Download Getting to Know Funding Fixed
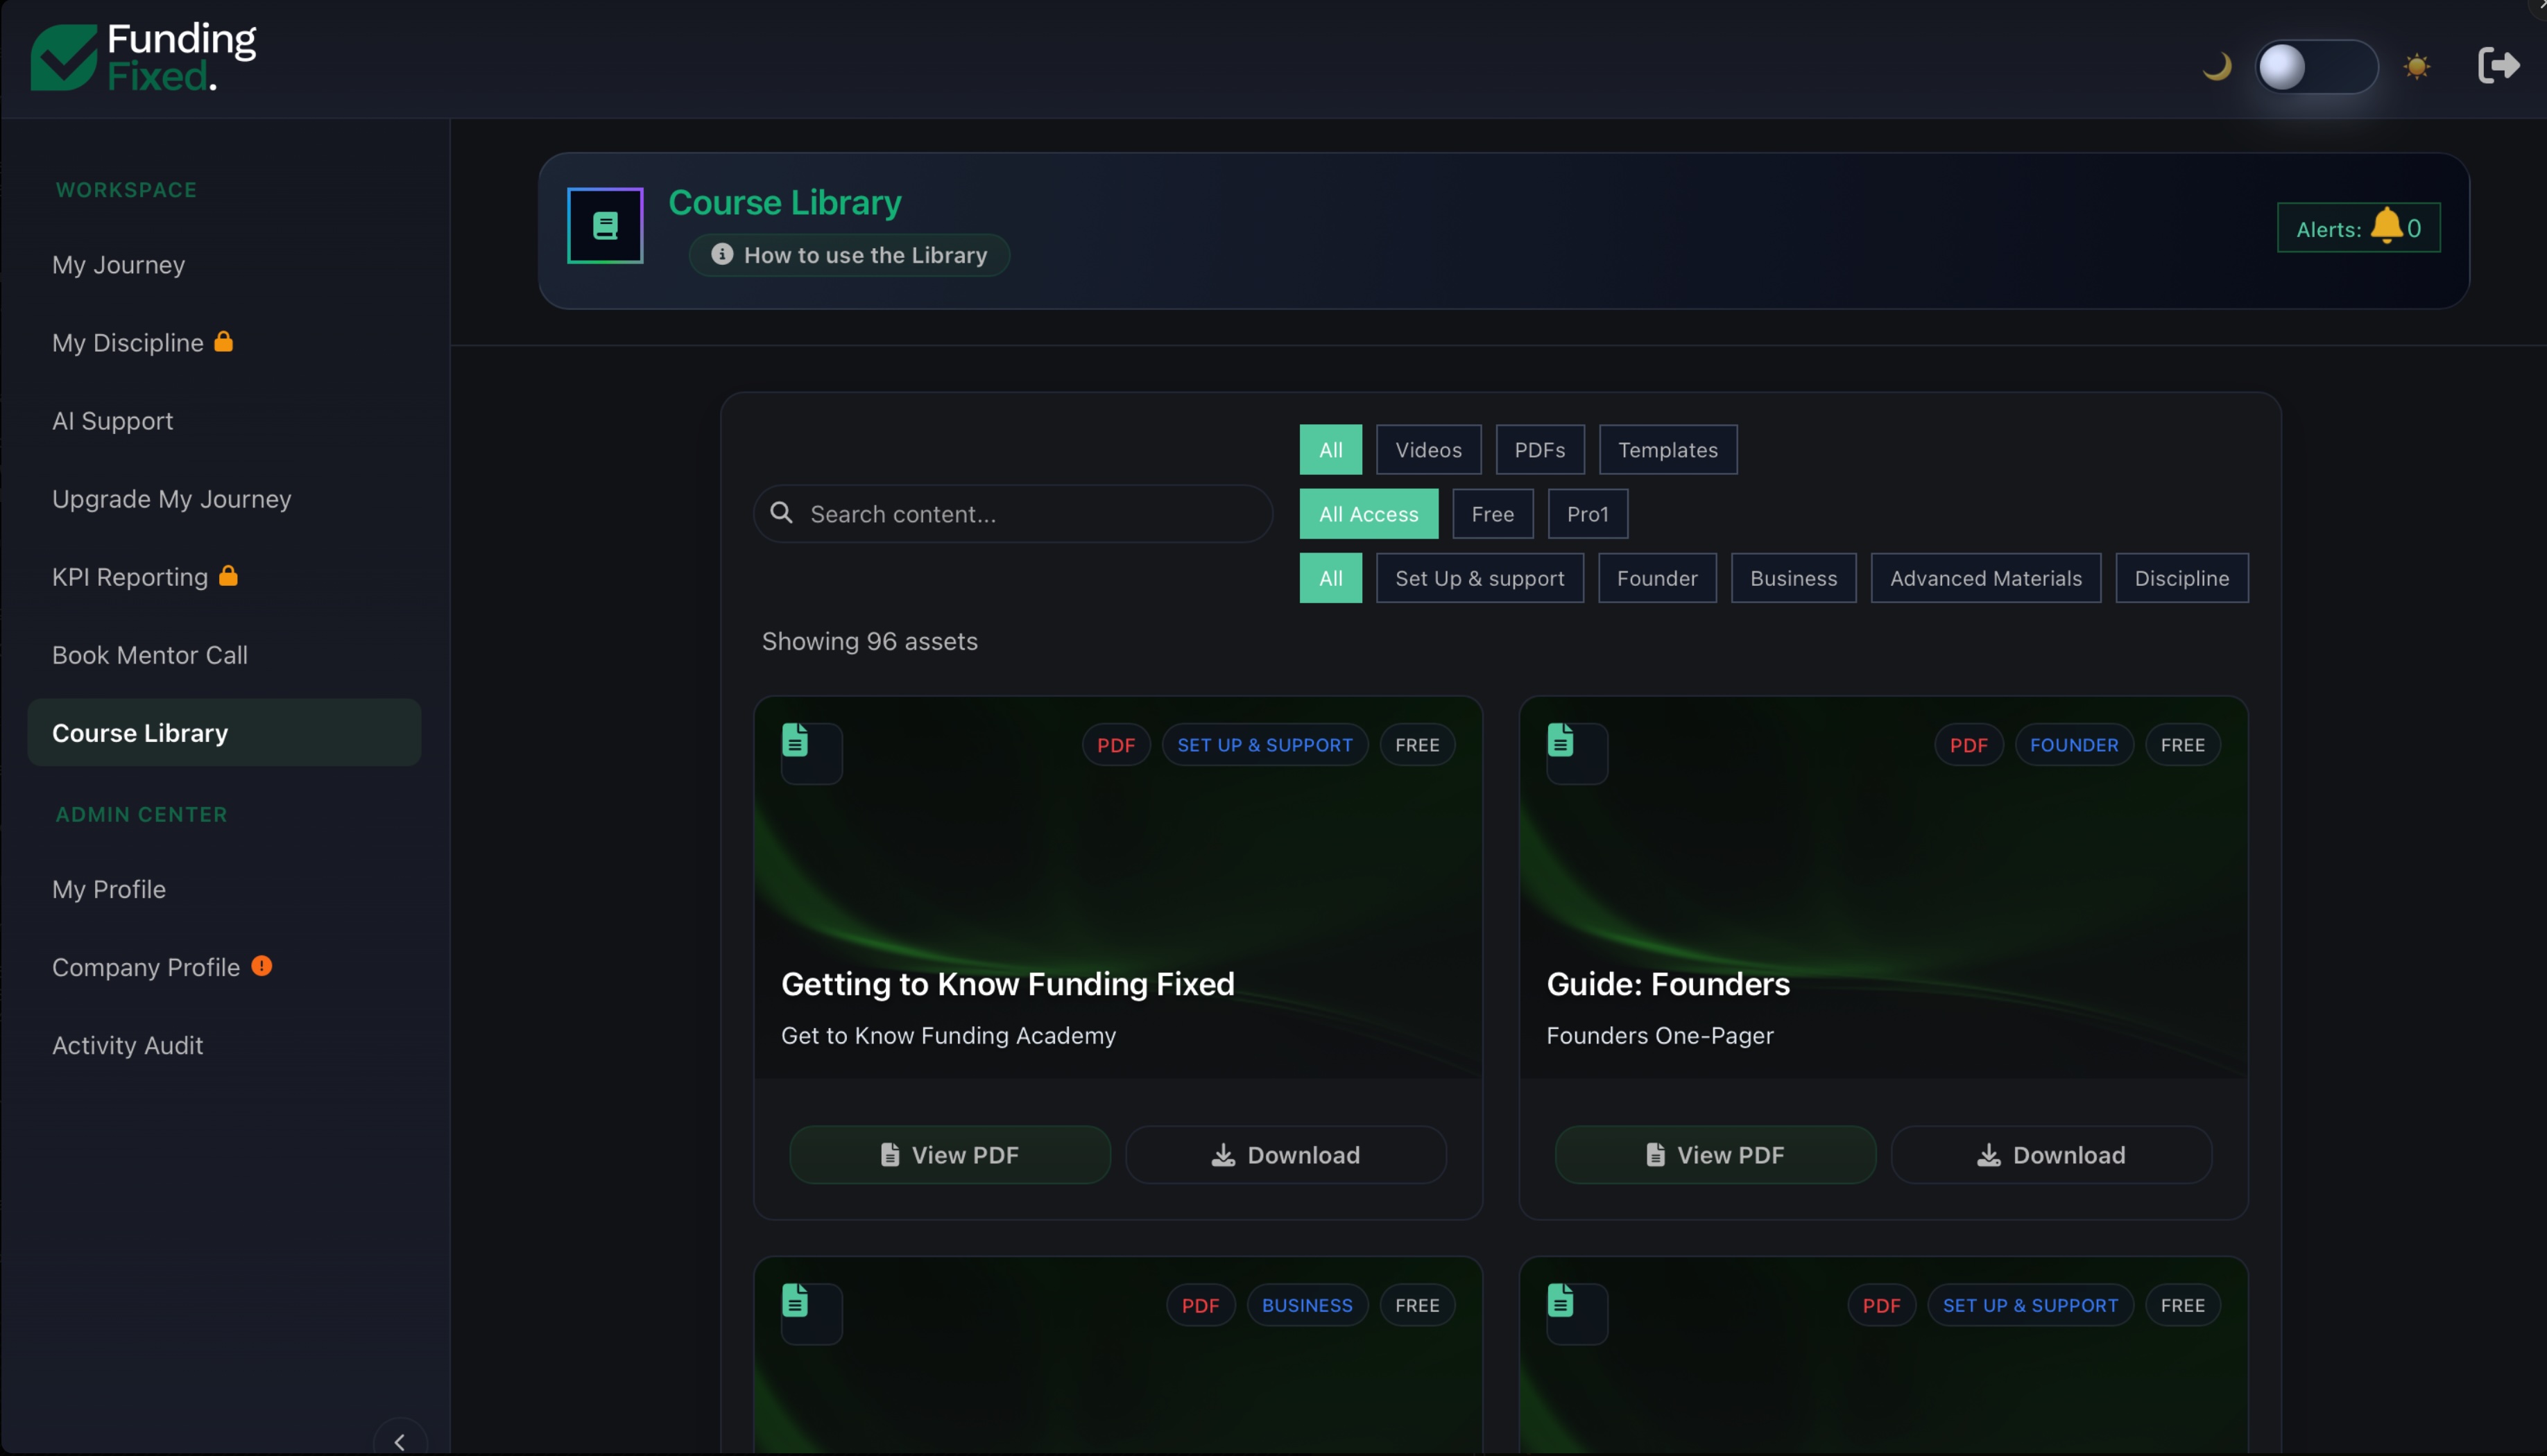The image size is (2547, 1456). [x=1285, y=1155]
